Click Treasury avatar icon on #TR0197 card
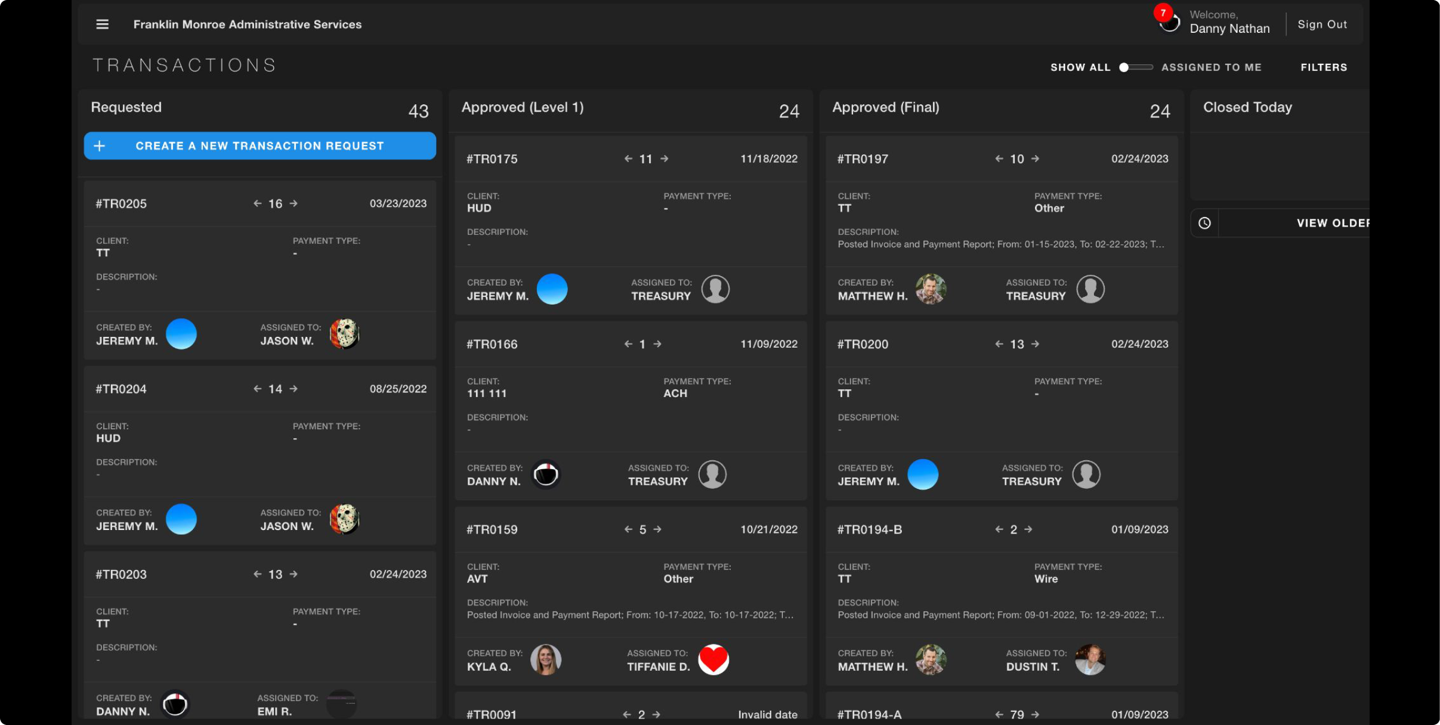Screen dimensions: 1440x725 1090,289
